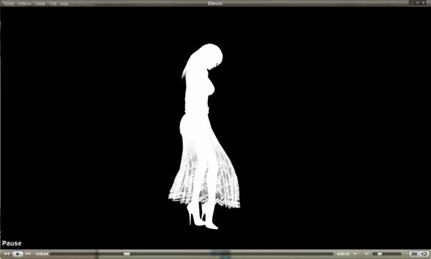The width and height of the screenshot is (431, 259).
Task: Click the rewind button
Action: click(x=7, y=253)
